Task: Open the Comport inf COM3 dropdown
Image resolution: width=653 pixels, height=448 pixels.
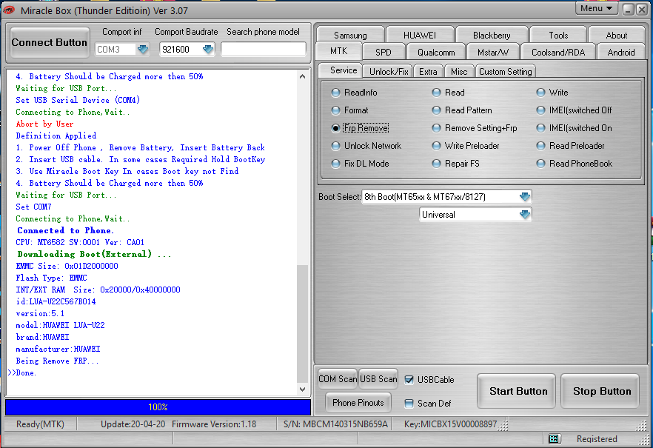Action: (142, 50)
